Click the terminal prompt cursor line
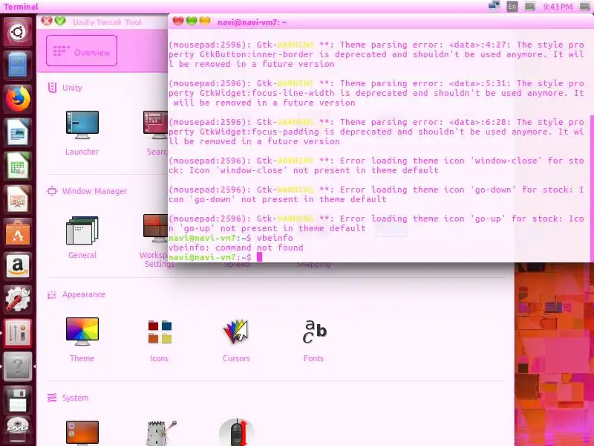Viewport: 594px width, 446px height. [215, 257]
